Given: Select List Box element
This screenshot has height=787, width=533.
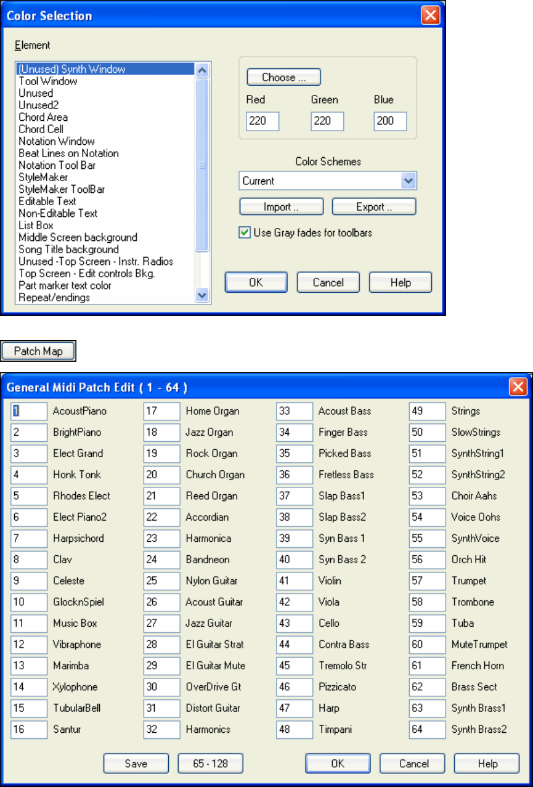Looking at the screenshot, I should click(x=105, y=225).
